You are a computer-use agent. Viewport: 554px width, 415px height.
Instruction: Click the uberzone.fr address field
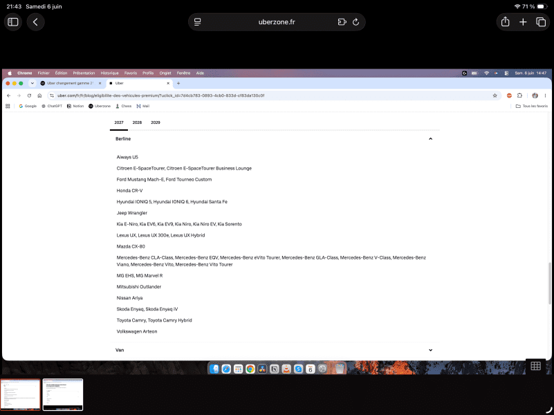click(277, 22)
